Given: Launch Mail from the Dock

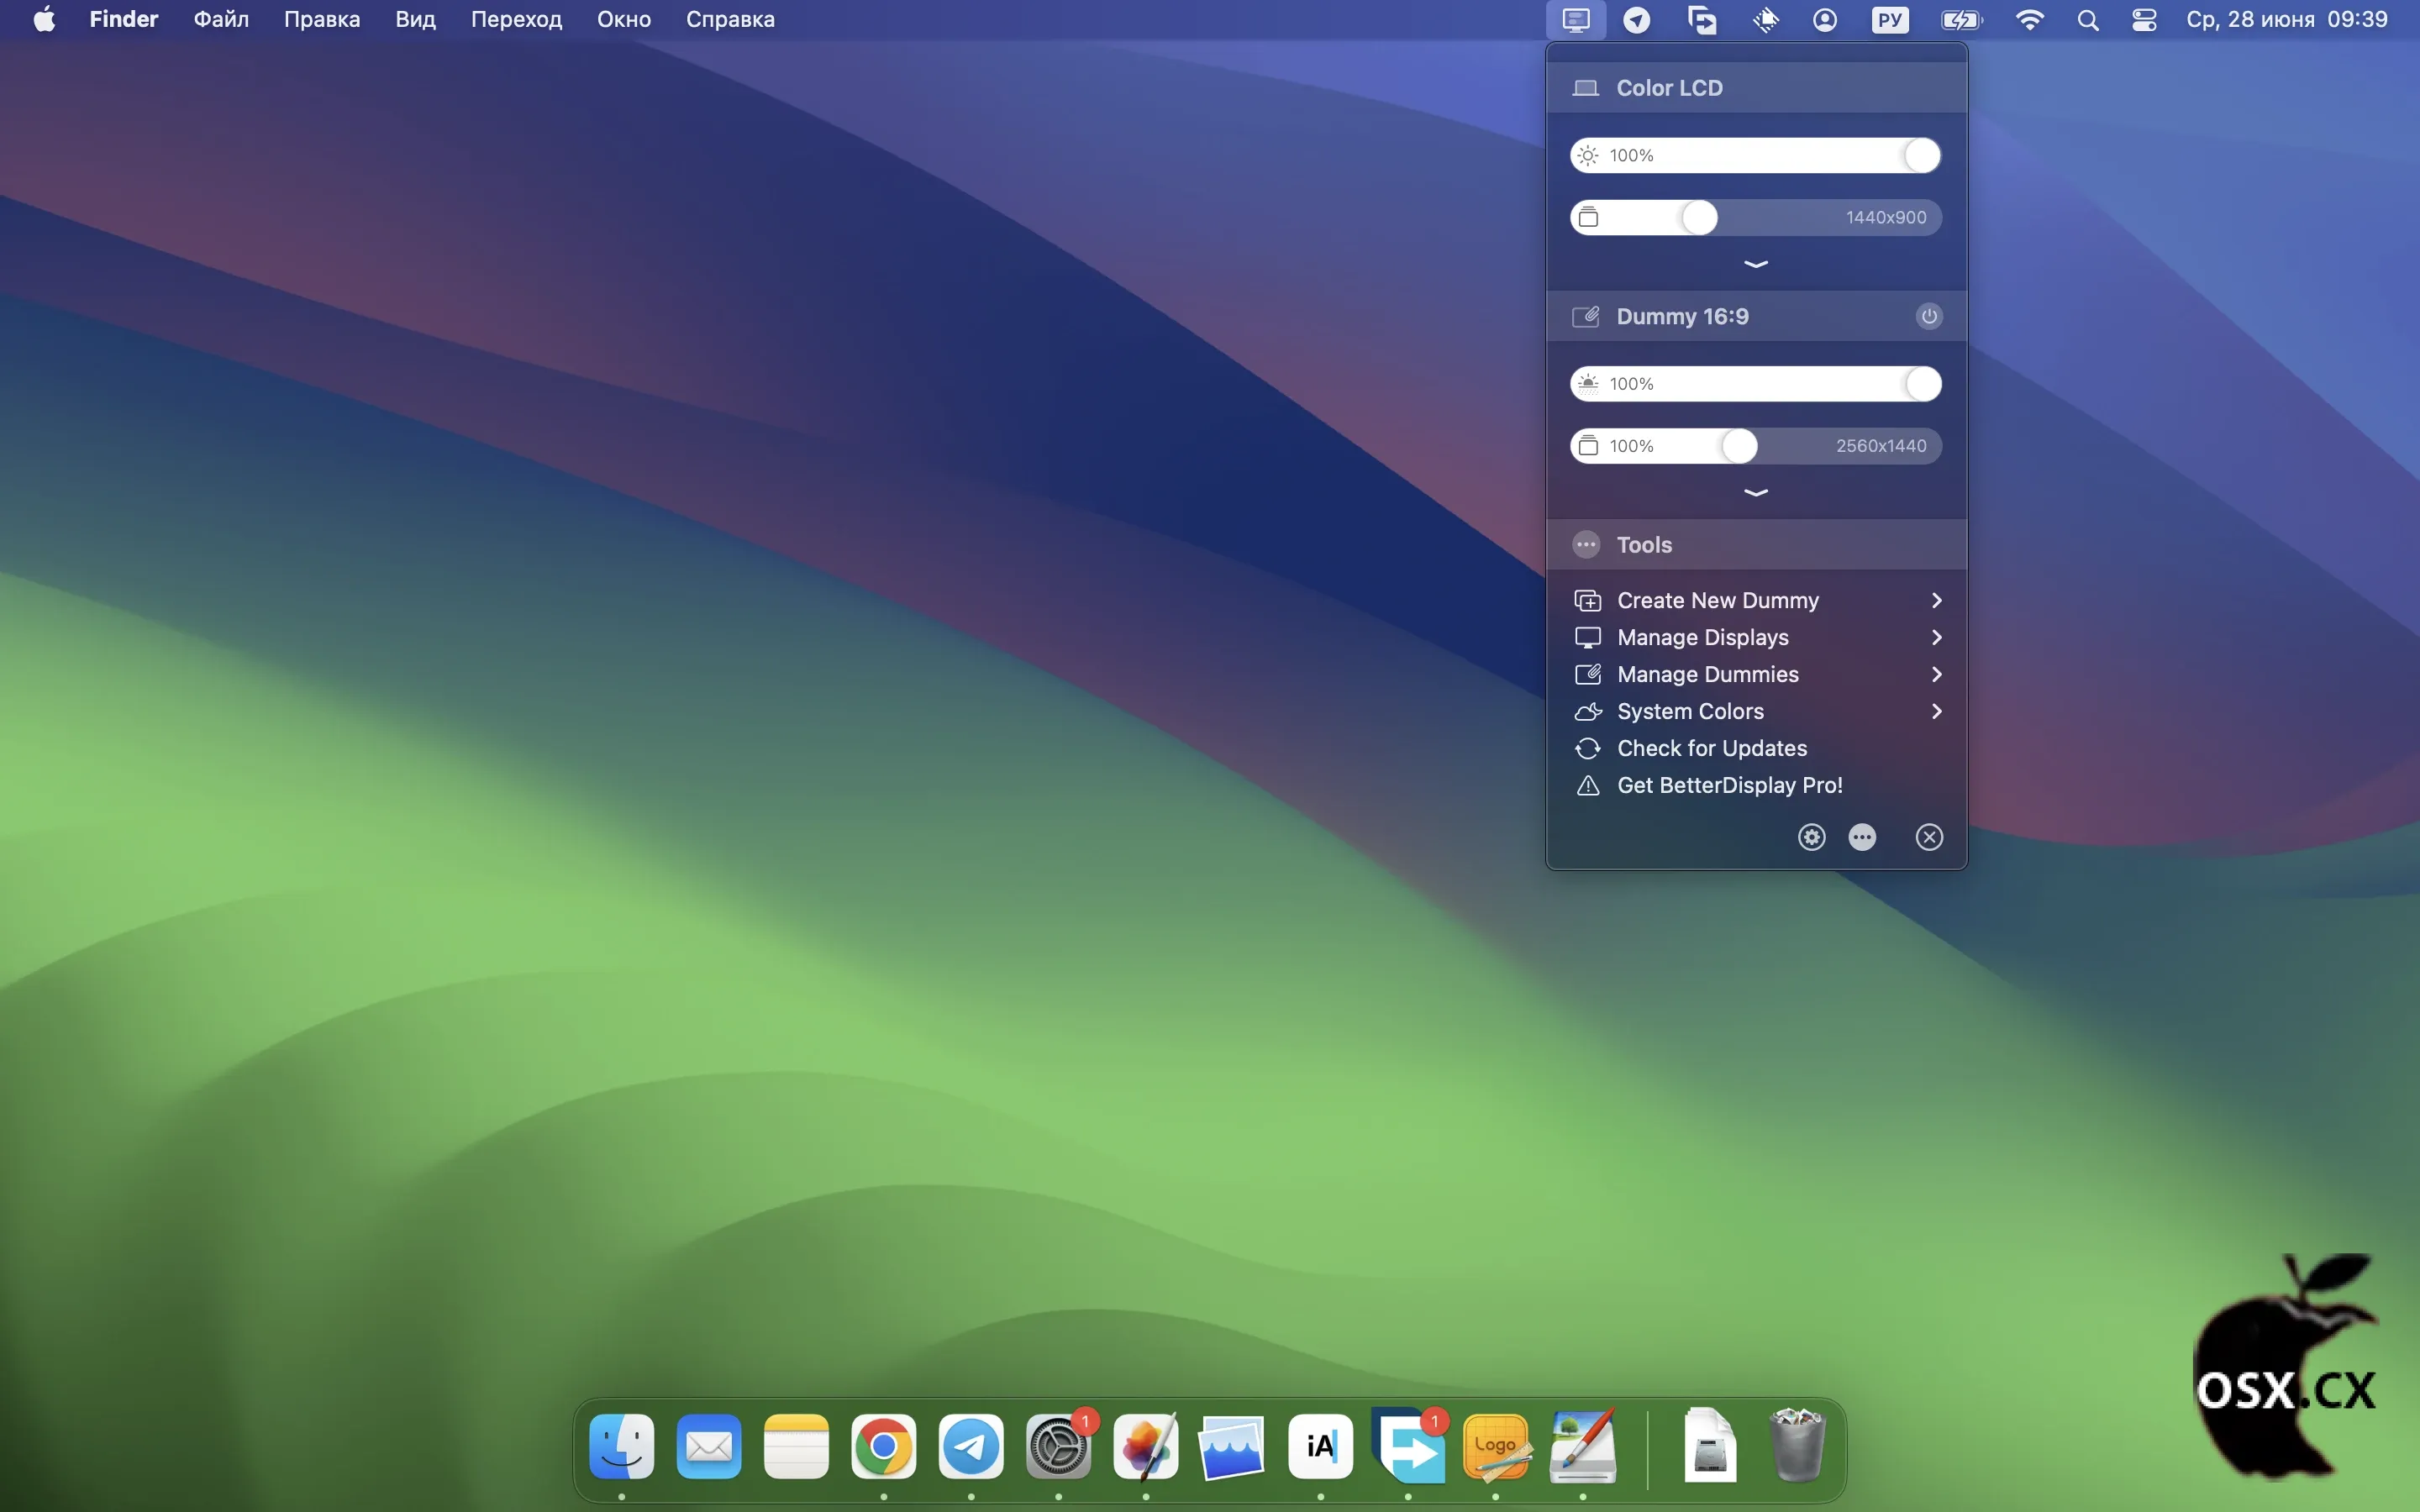Looking at the screenshot, I should coord(709,1447).
